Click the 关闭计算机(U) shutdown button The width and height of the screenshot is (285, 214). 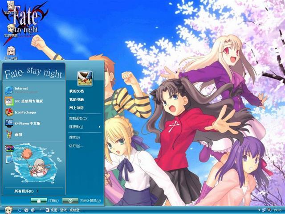[81, 201]
